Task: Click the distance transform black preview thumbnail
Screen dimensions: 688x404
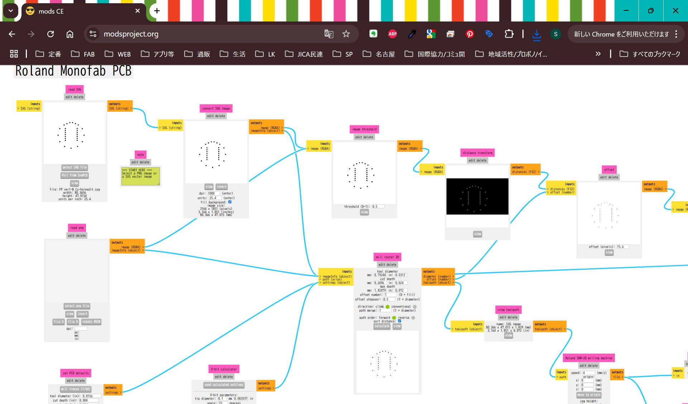Action: (477, 197)
